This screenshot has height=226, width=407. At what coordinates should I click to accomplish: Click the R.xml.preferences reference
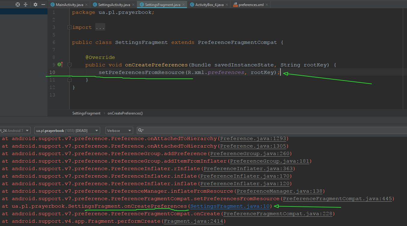[216, 72]
